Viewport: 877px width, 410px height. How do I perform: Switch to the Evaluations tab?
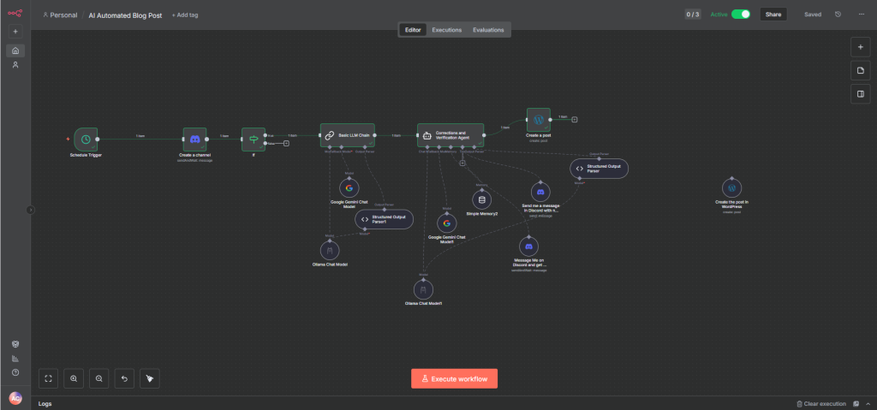tap(488, 30)
